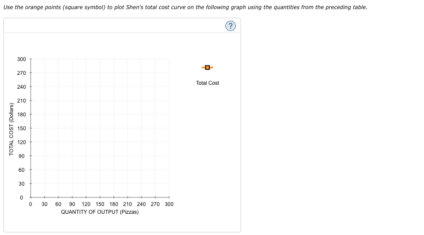The image size is (424, 235).
Task: Plot point at quantity 240, cost 270
Action: click(x=141, y=73)
